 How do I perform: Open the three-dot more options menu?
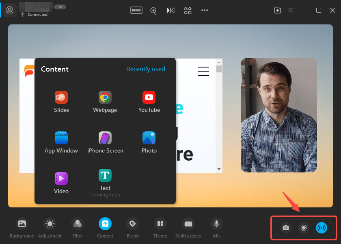point(205,11)
